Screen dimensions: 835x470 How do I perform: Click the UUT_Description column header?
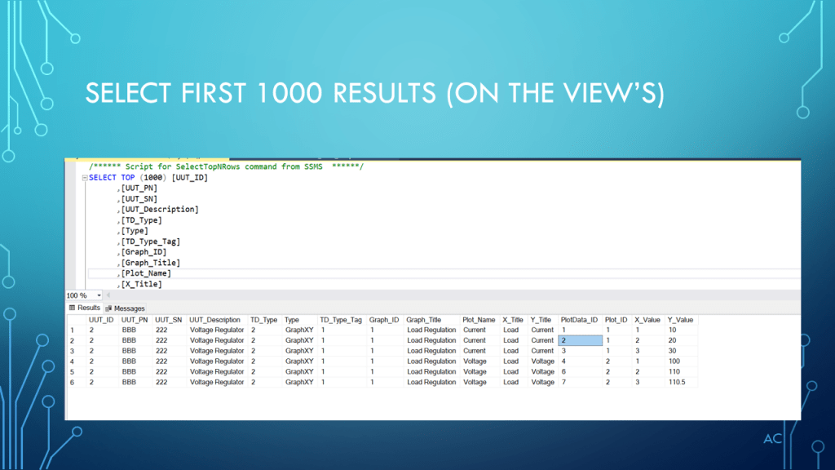(214, 320)
